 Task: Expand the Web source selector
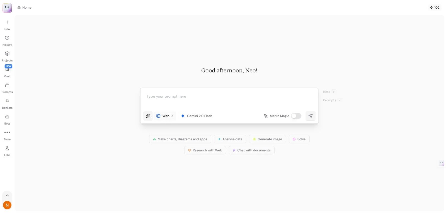click(x=165, y=116)
